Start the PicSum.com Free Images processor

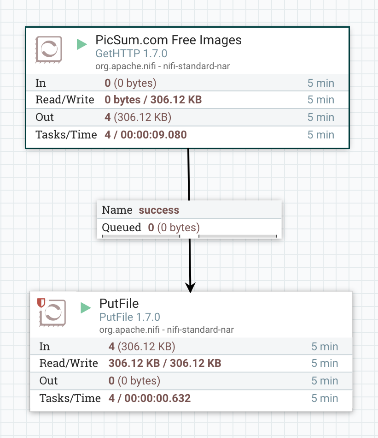point(81,44)
